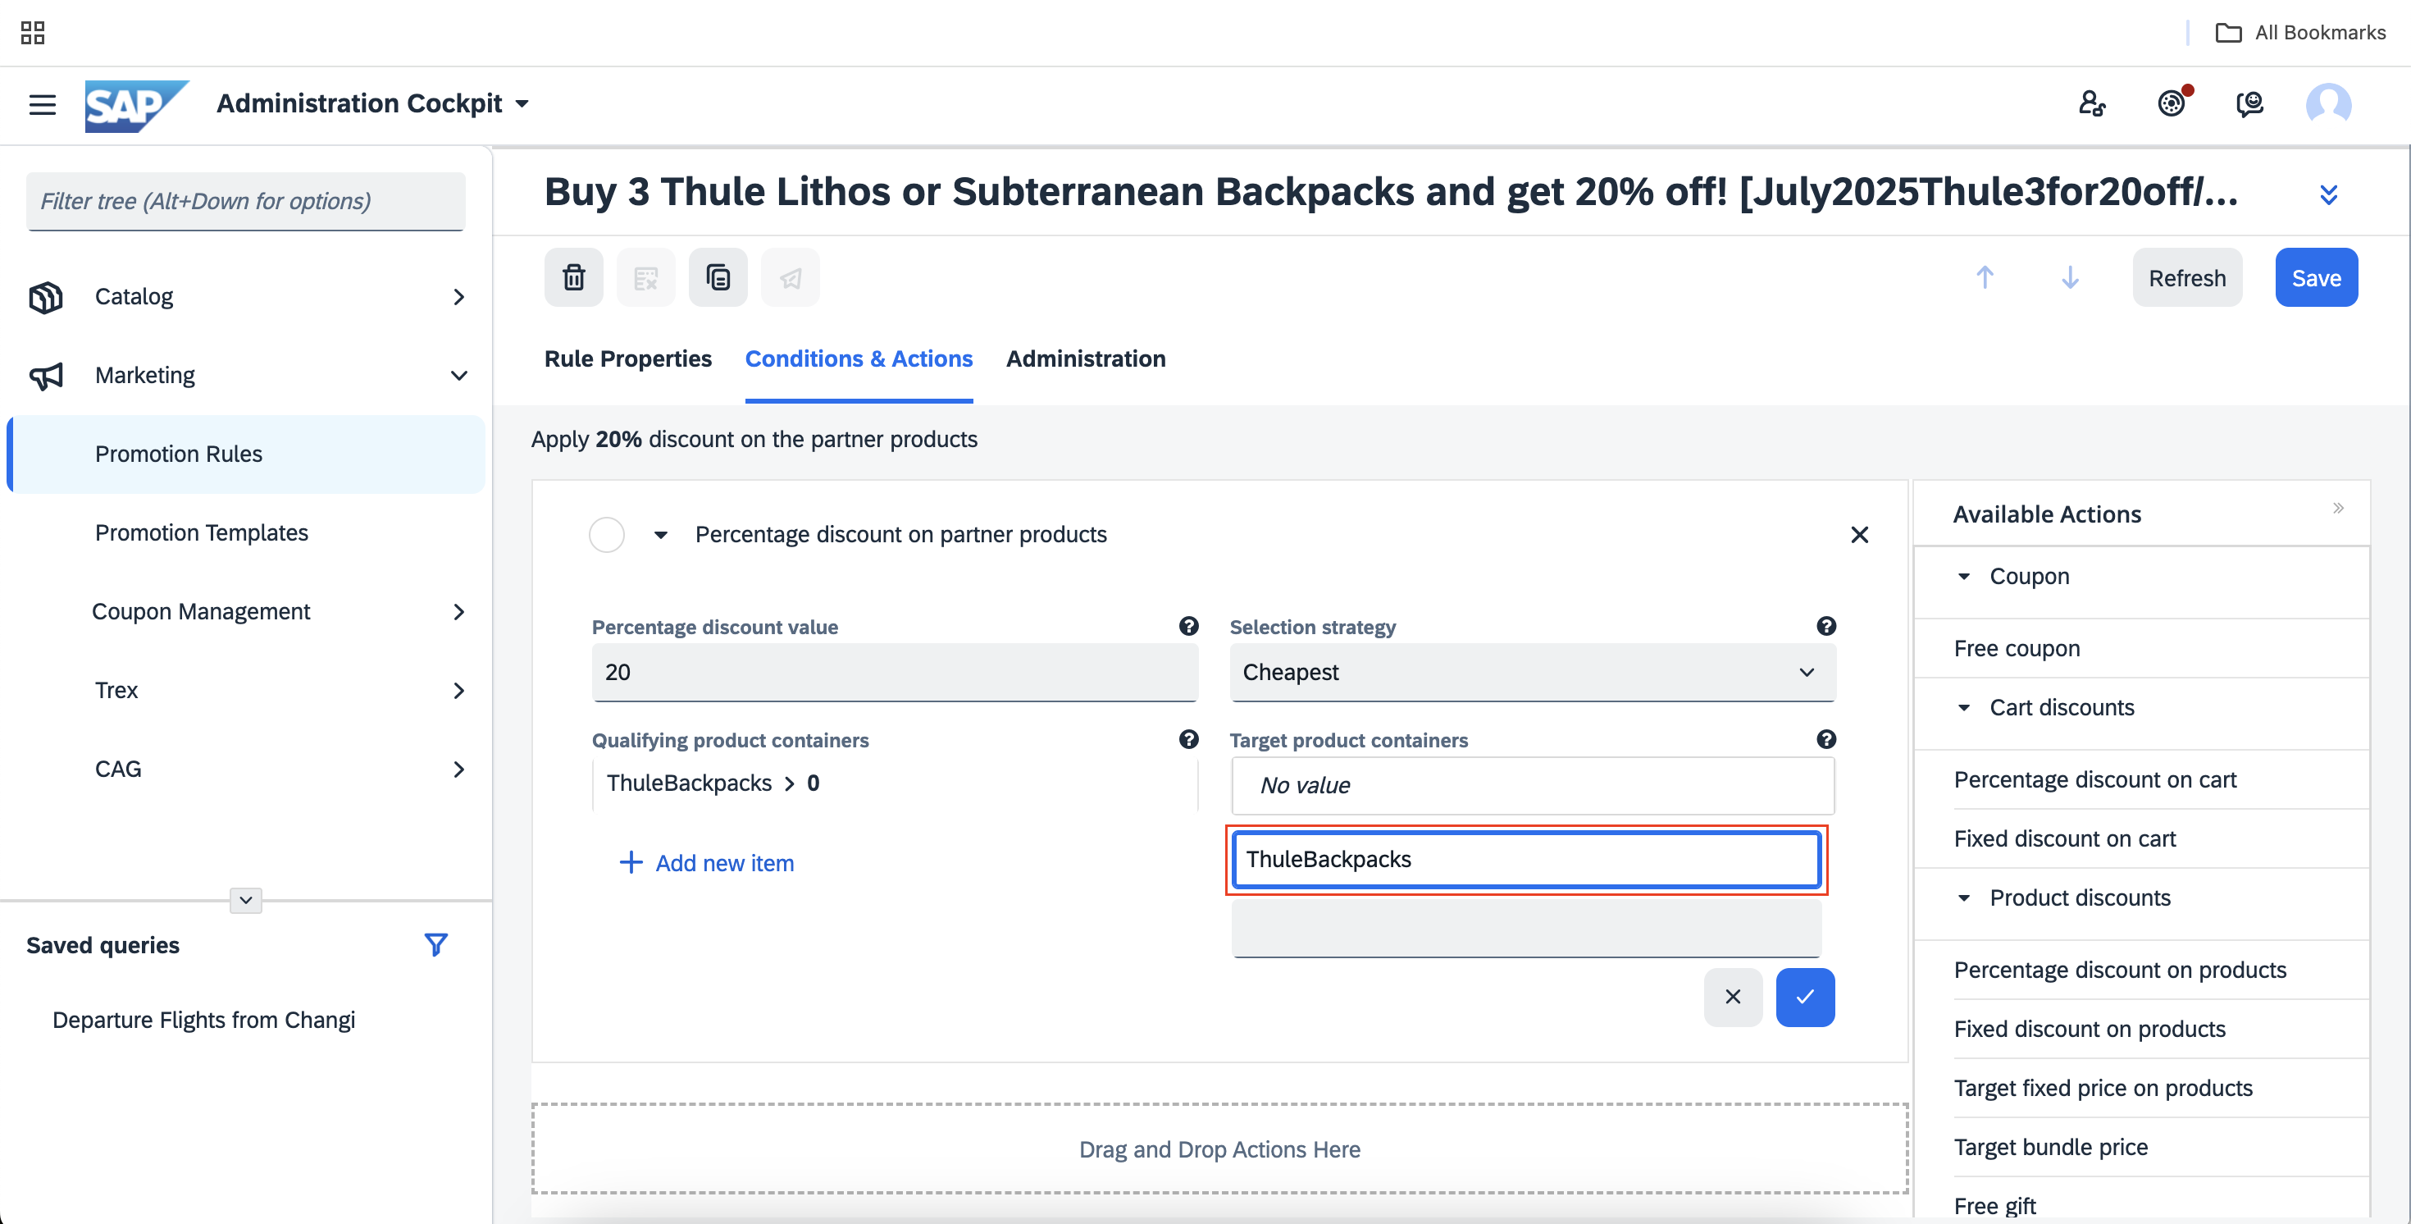Open the notifications target icon with red dot

(x=2172, y=103)
